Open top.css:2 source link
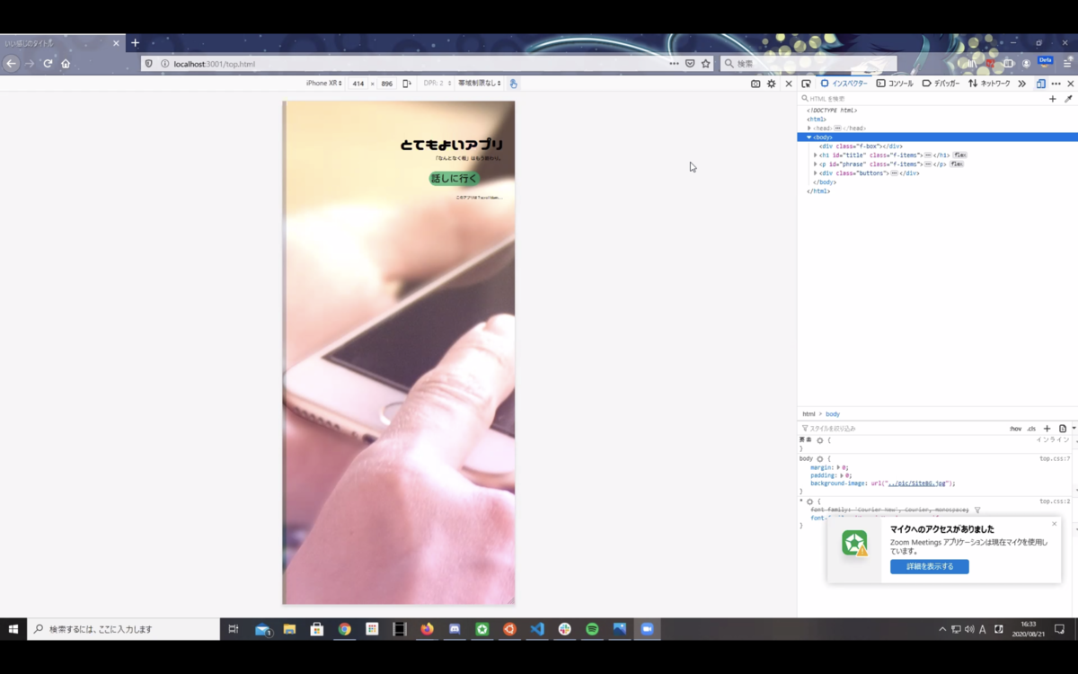Screen dimensions: 1078x674 (x=1055, y=501)
